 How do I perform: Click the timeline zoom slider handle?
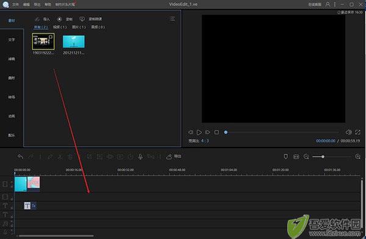coord(323,156)
